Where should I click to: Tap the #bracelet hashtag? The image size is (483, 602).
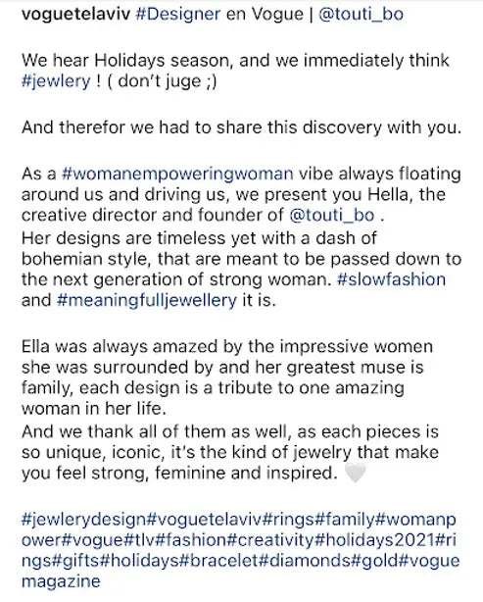tap(219, 561)
